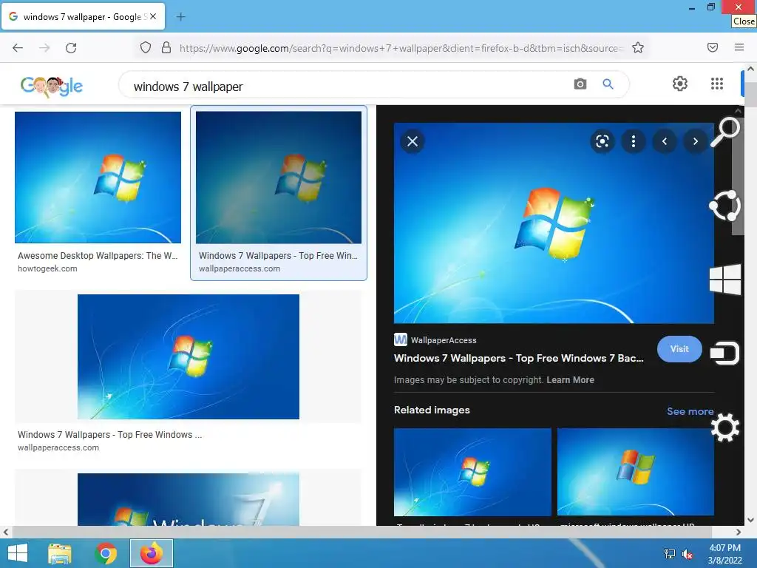Screen dimensions: 757x568
Task: Show the next image in preview
Action: click(695, 141)
